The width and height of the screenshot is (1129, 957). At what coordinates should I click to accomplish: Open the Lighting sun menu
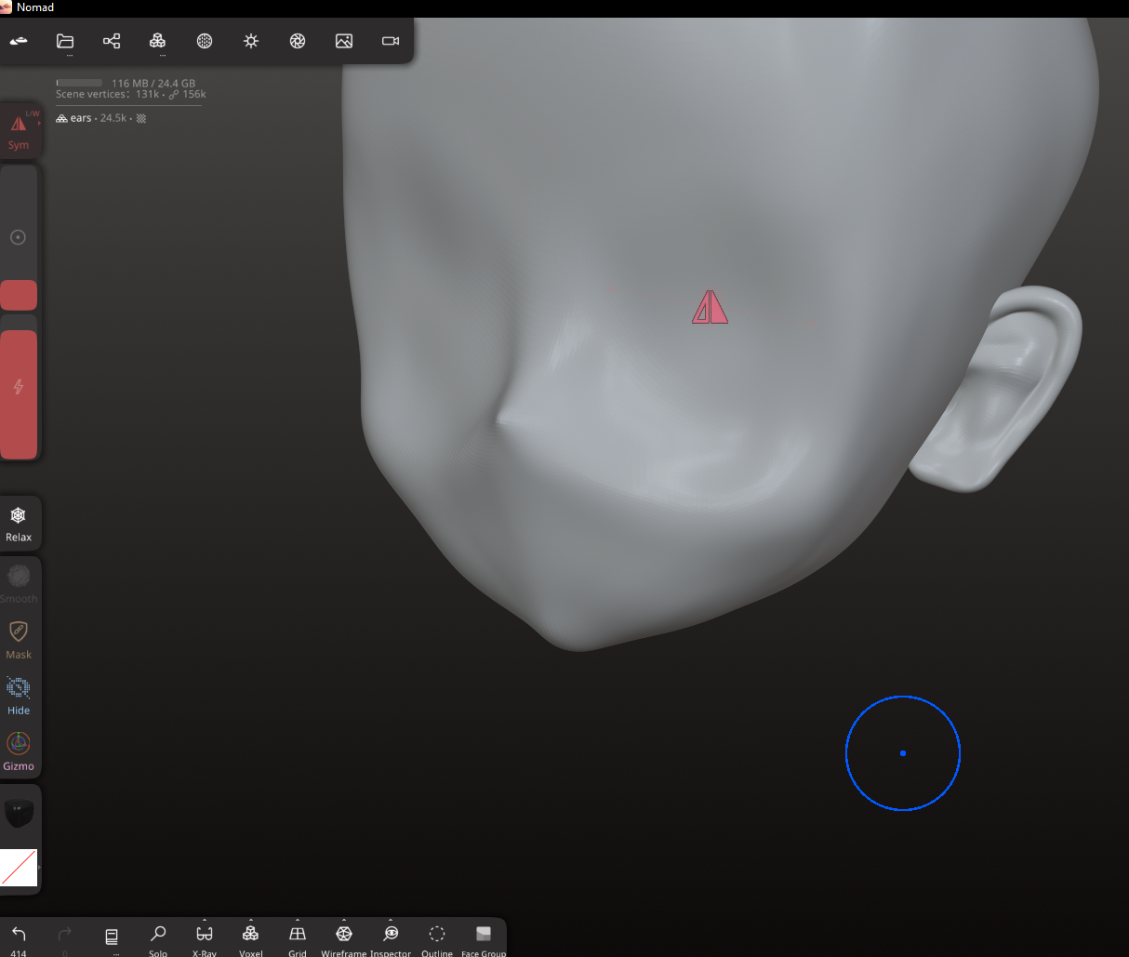click(251, 41)
